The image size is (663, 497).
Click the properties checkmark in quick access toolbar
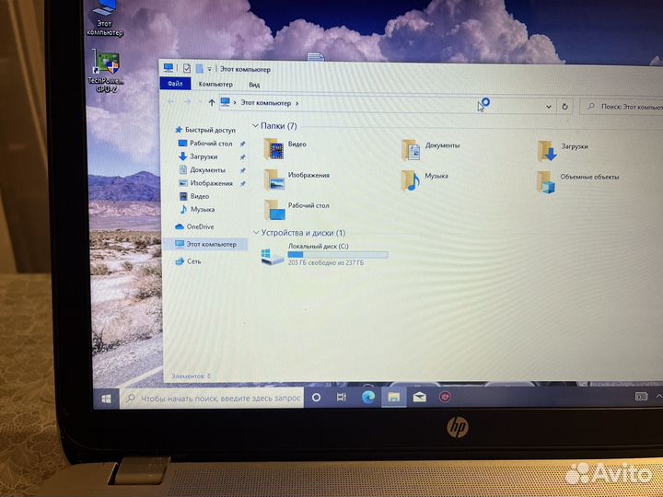[x=187, y=68]
